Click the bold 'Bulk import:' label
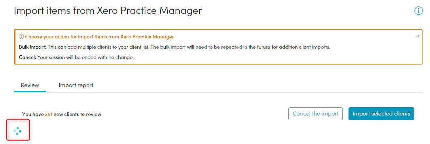 [x=32, y=47]
